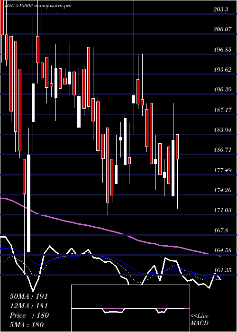Click the BSE 516003 chart title
The width and height of the screenshot is (237, 332).
(x=38, y=6)
